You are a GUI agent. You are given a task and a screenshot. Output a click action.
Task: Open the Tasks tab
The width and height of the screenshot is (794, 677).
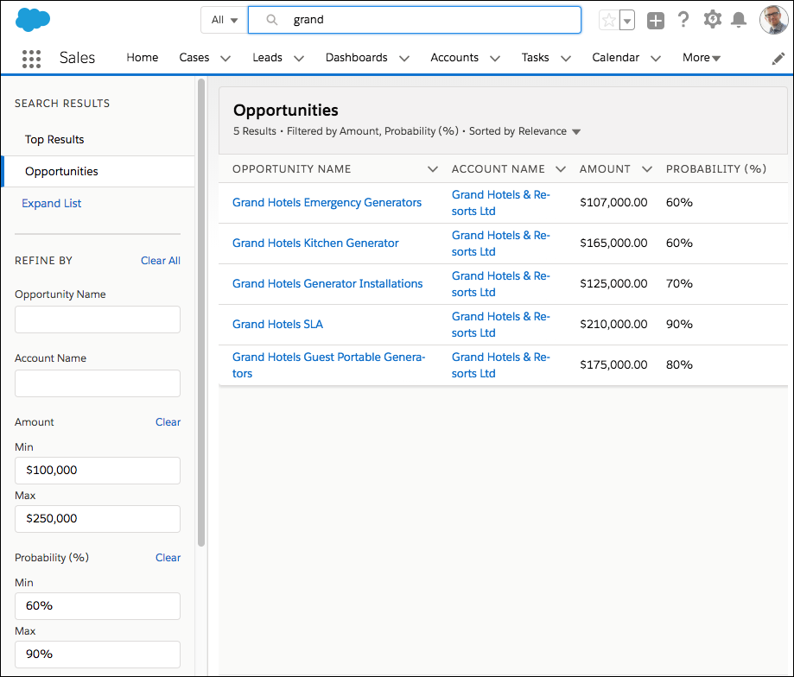(536, 58)
